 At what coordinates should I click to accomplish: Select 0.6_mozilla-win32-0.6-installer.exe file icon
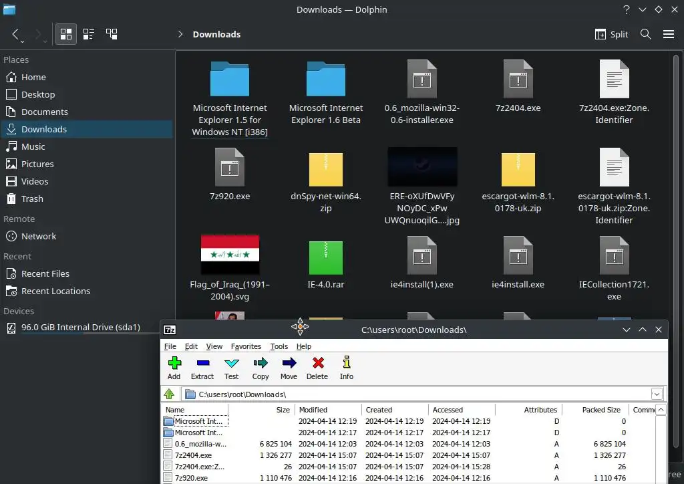click(422, 79)
